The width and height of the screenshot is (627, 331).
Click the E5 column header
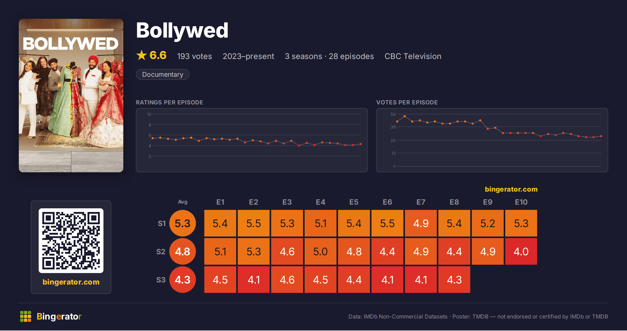[x=354, y=202]
